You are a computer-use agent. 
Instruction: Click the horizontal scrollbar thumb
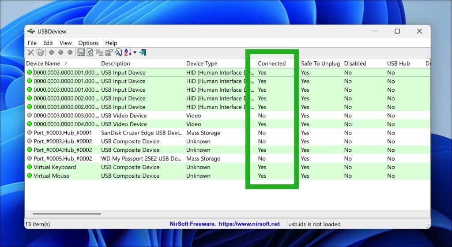pyautogui.click(x=67, y=214)
